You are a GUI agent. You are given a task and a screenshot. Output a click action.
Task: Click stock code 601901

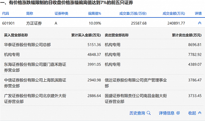[x=8, y=23]
